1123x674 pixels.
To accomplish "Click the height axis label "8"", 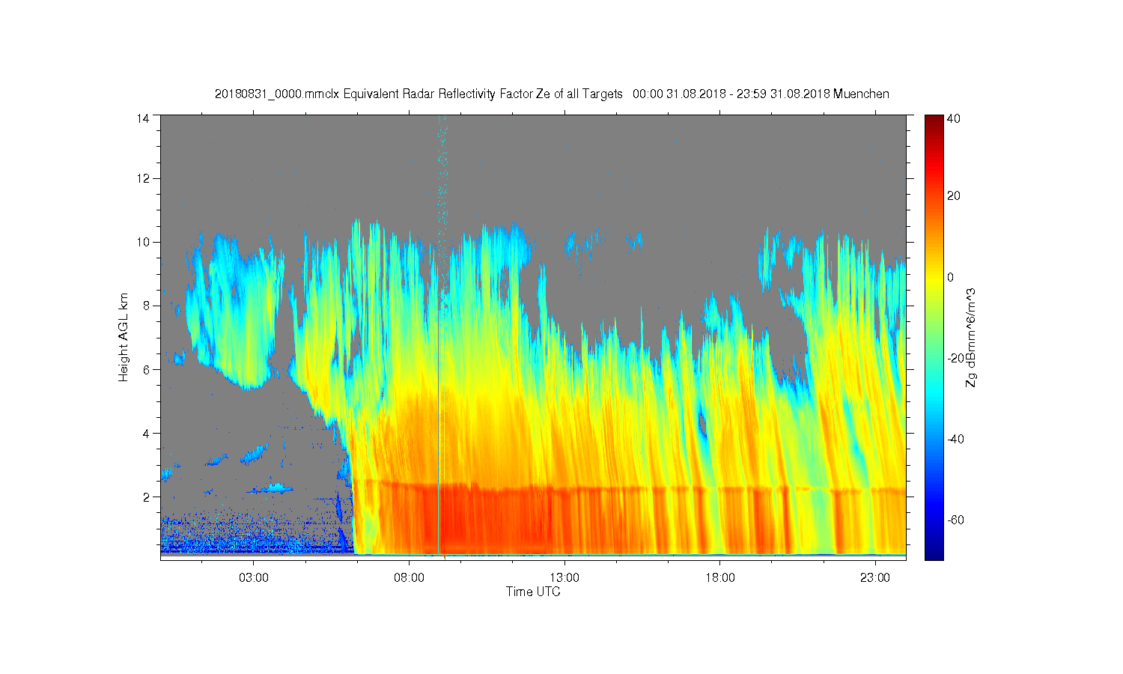I will coord(145,306).
